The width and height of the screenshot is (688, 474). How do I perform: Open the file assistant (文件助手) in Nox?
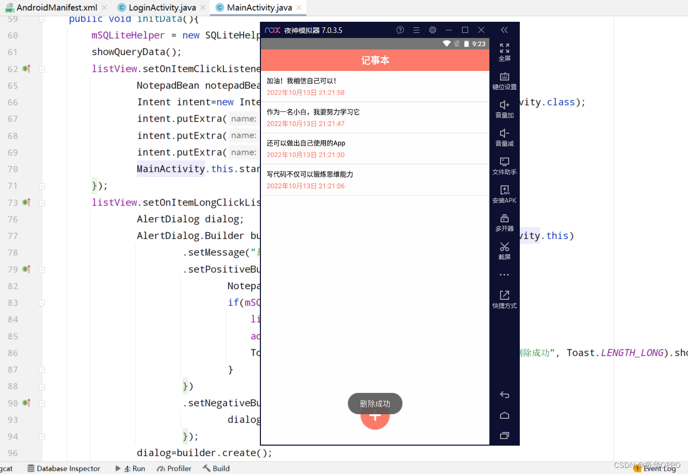tap(505, 166)
